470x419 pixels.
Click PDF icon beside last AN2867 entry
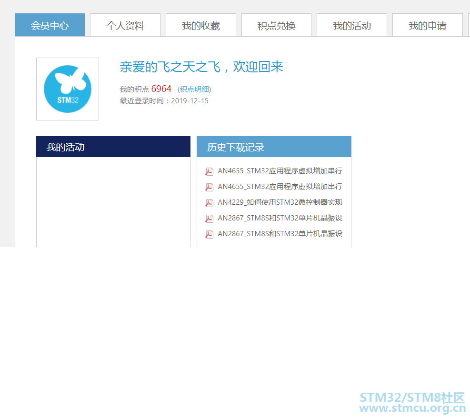209,234
